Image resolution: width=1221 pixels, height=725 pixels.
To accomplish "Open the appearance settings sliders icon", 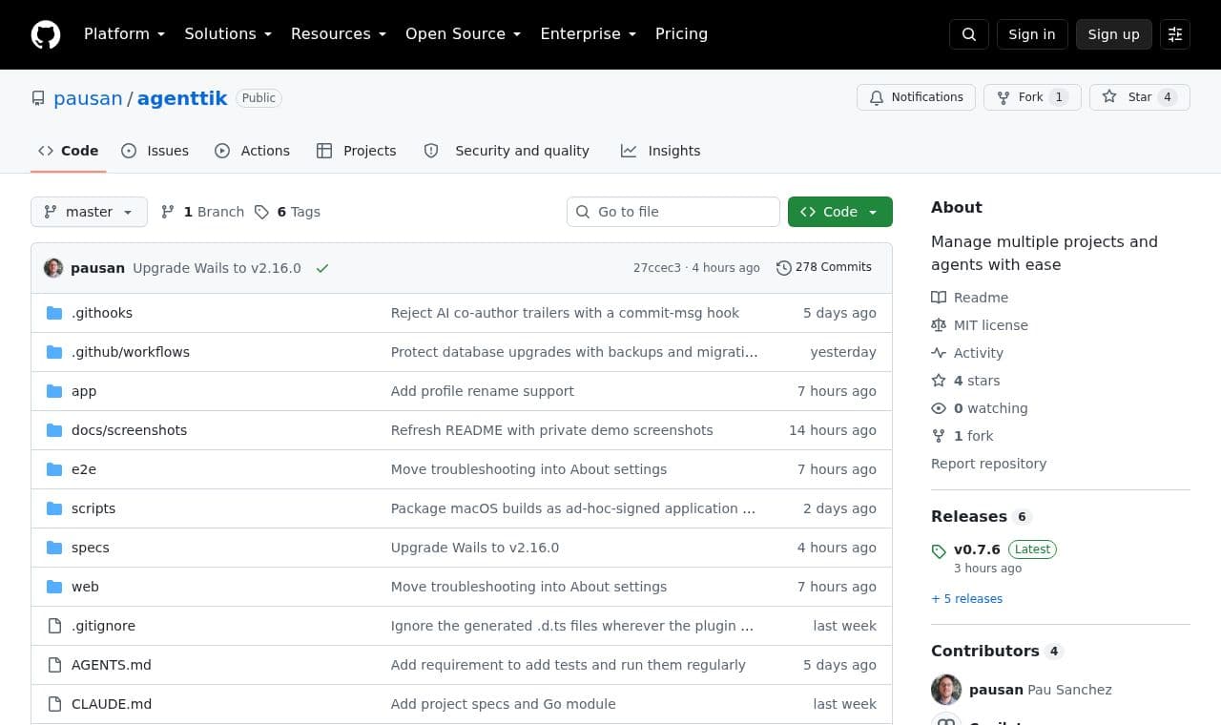I will 1175,34.
